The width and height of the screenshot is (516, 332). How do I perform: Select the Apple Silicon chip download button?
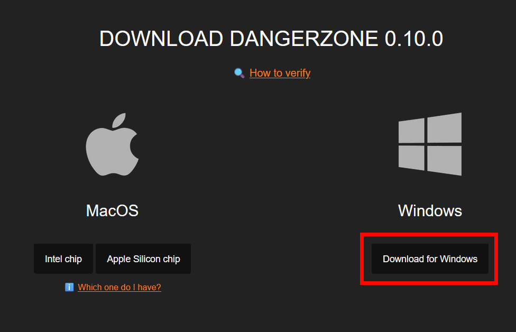pyautogui.click(x=143, y=259)
